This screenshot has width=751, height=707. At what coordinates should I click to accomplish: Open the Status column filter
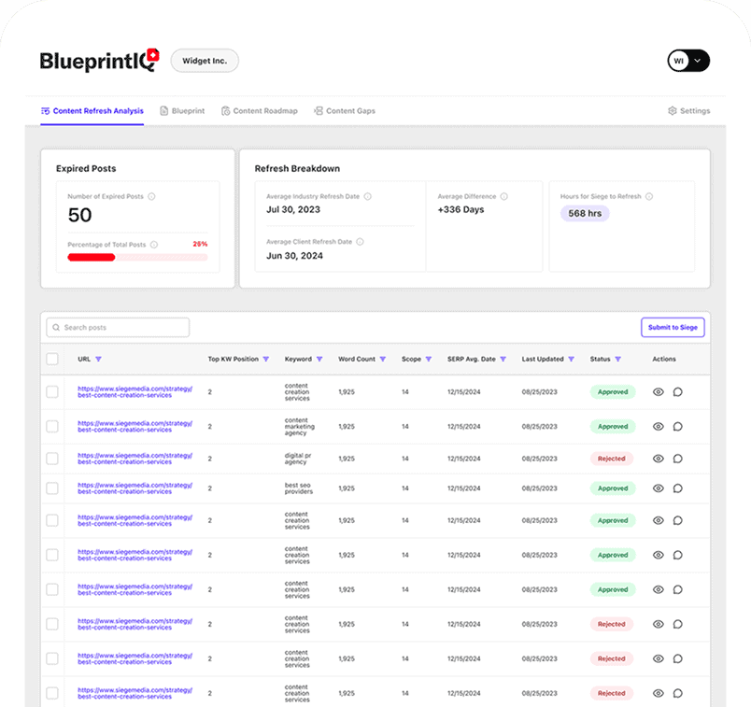click(x=617, y=360)
